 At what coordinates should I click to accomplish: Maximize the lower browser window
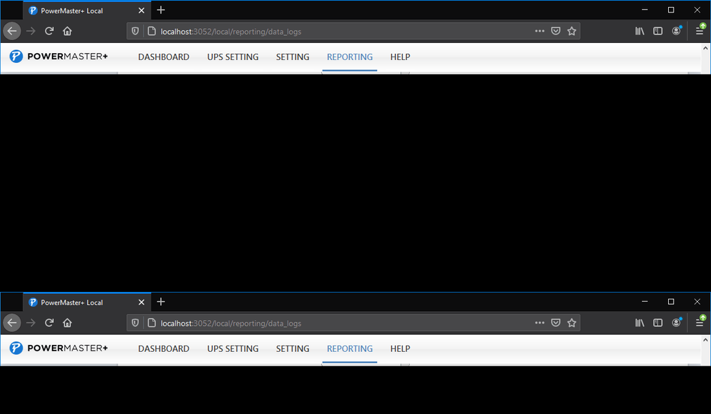671,302
